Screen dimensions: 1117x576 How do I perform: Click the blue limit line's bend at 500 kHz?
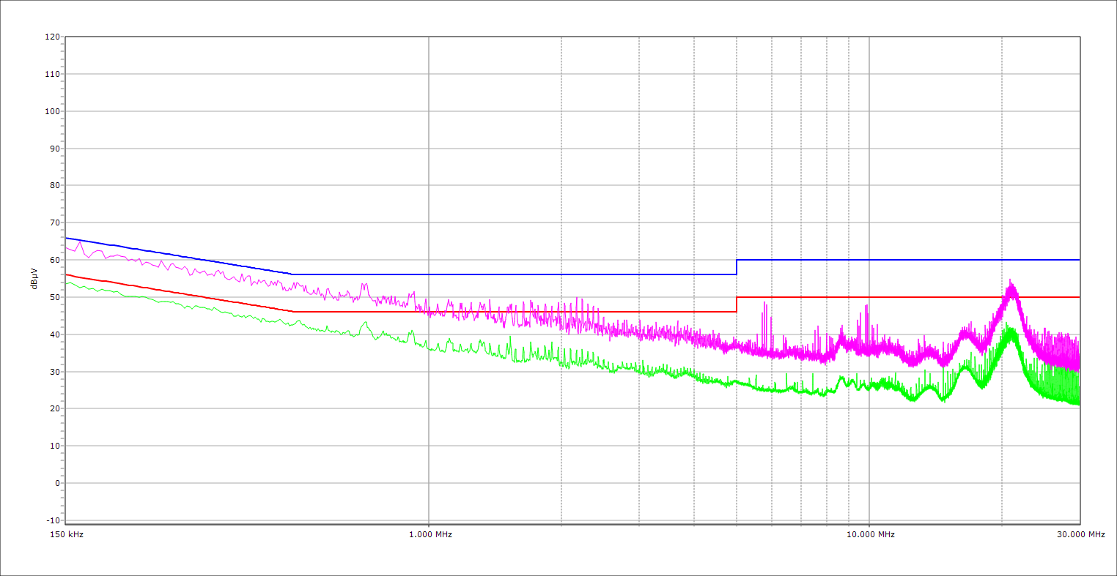[293, 274]
